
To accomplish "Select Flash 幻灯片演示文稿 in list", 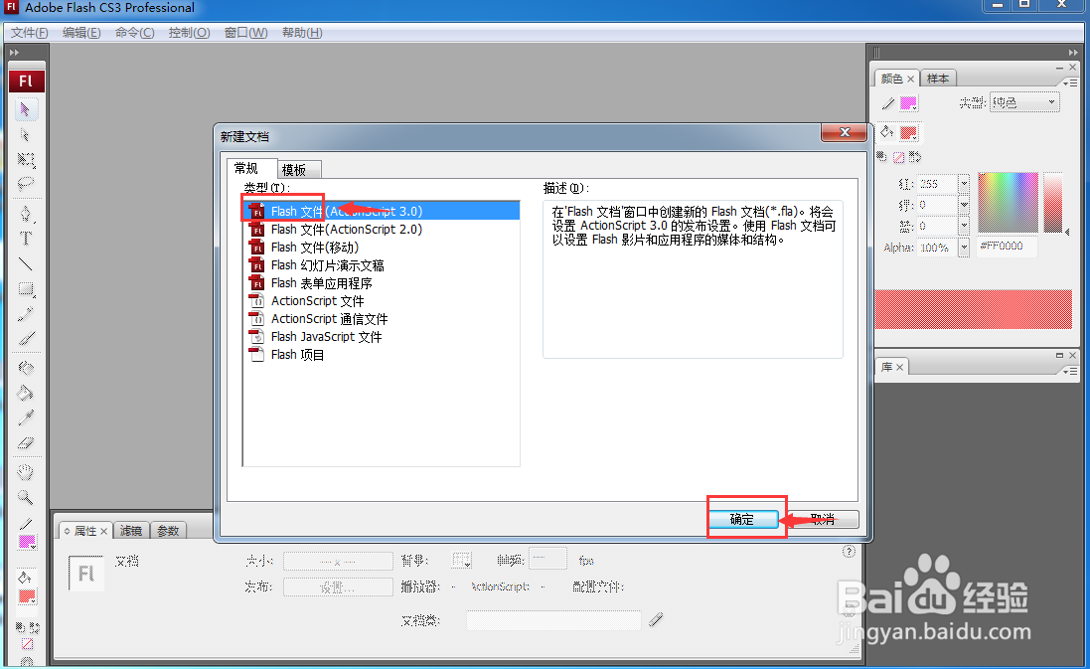I will click(x=381, y=265).
